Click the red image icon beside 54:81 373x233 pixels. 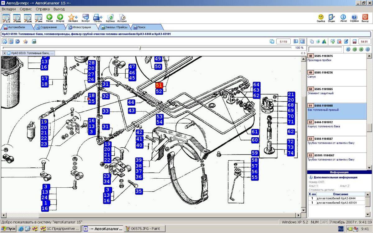coord(354,41)
